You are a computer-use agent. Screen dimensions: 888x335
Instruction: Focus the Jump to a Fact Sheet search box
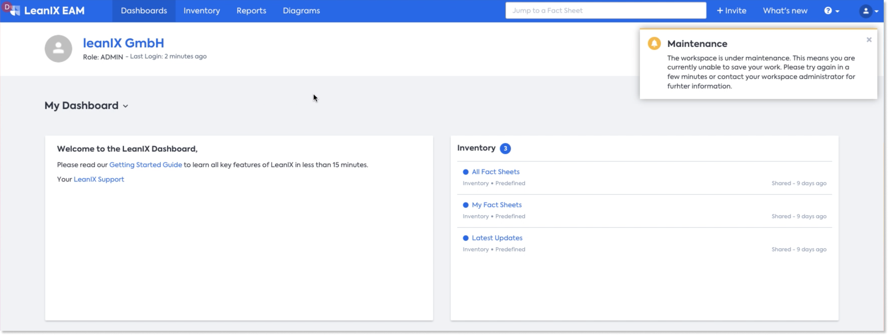[x=606, y=11]
